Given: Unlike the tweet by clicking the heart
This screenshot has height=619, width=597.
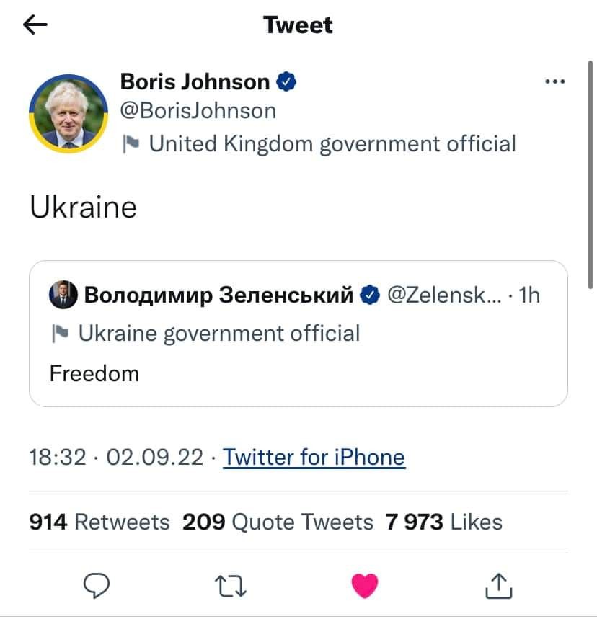Looking at the screenshot, I should coord(365,586).
